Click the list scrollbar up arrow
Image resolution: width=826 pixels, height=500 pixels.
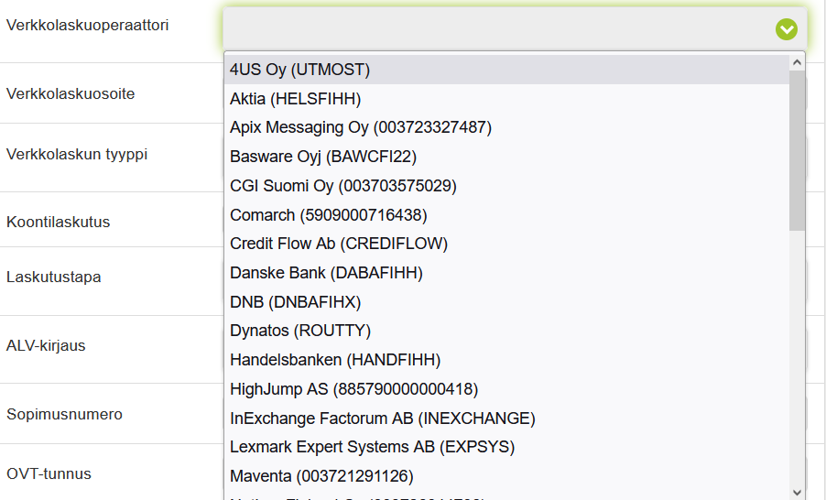(797, 62)
